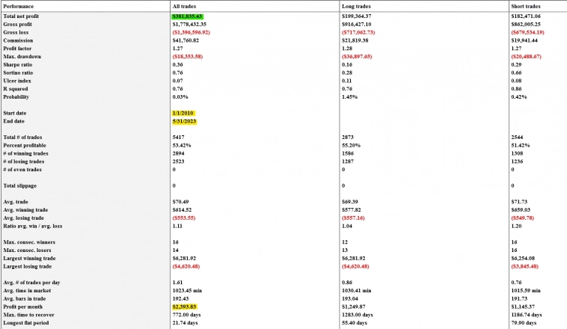Click the All trades column header
Image resolution: width=567 pixels, height=329 pixels.
pos(184,5)
